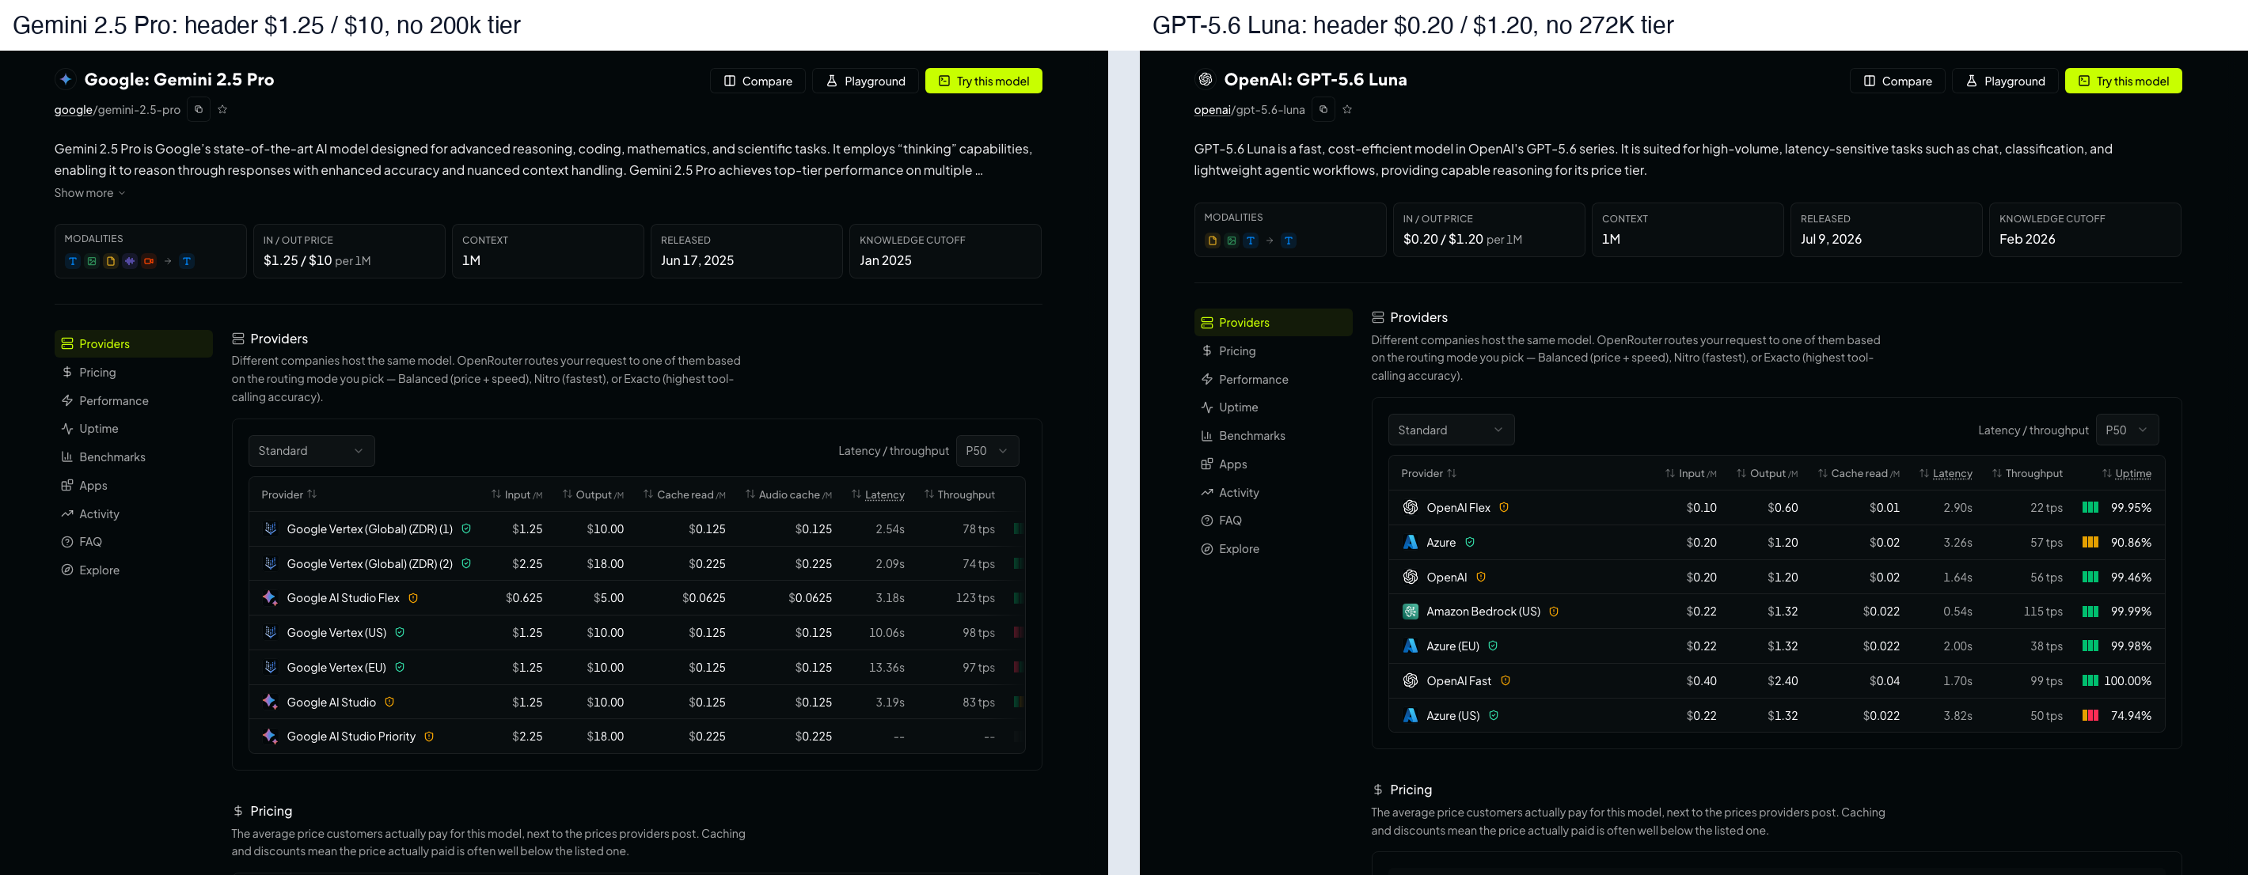2248x875 pixels.
Task: Click shield icon next to Google AI Studio Flex
Action: pyautogui.click(x=414, y=598)
